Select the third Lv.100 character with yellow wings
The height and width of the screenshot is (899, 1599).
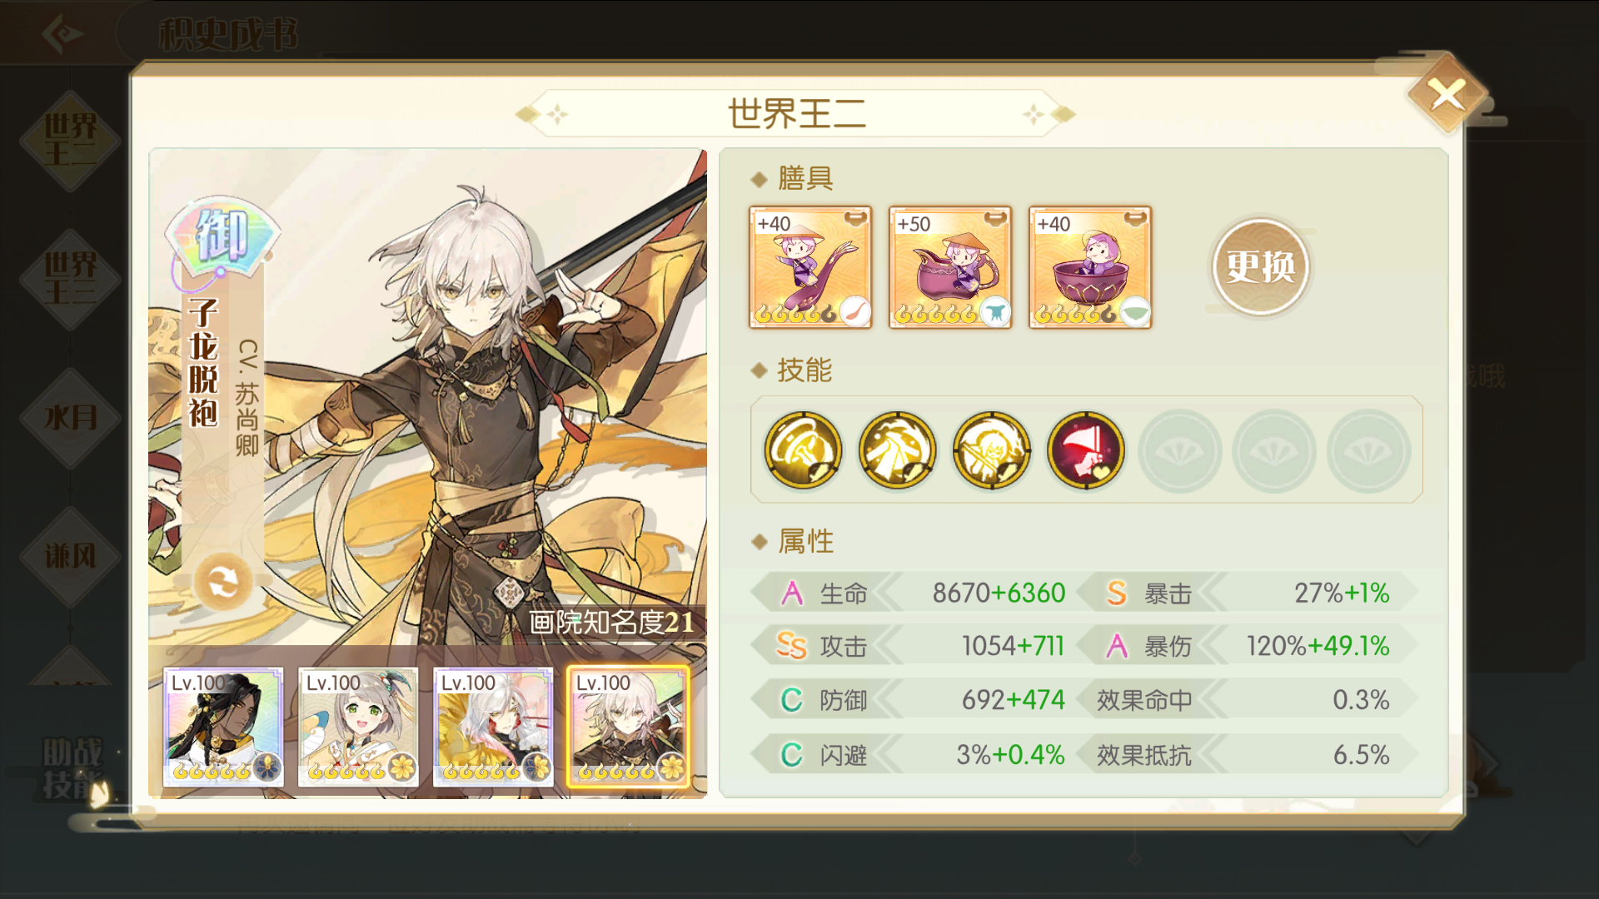pyautogui.click(x=493, y=727)
